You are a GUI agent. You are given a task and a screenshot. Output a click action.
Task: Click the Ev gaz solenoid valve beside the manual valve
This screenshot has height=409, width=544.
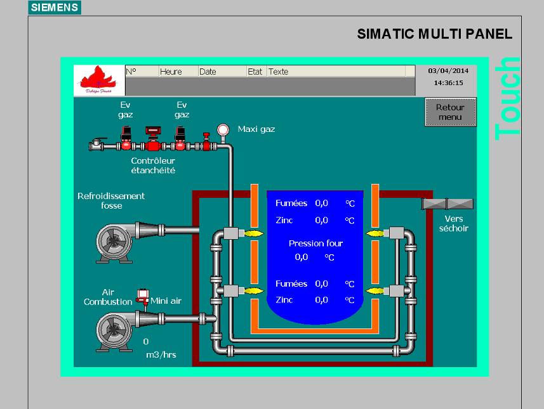tap(126, 138)
